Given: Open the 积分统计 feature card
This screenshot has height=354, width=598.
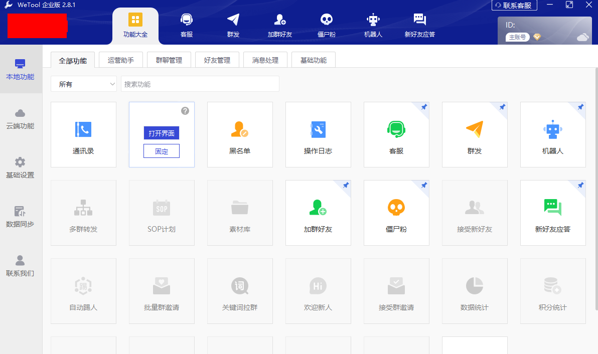Looking at the screenshot, I should pos(553,291).
